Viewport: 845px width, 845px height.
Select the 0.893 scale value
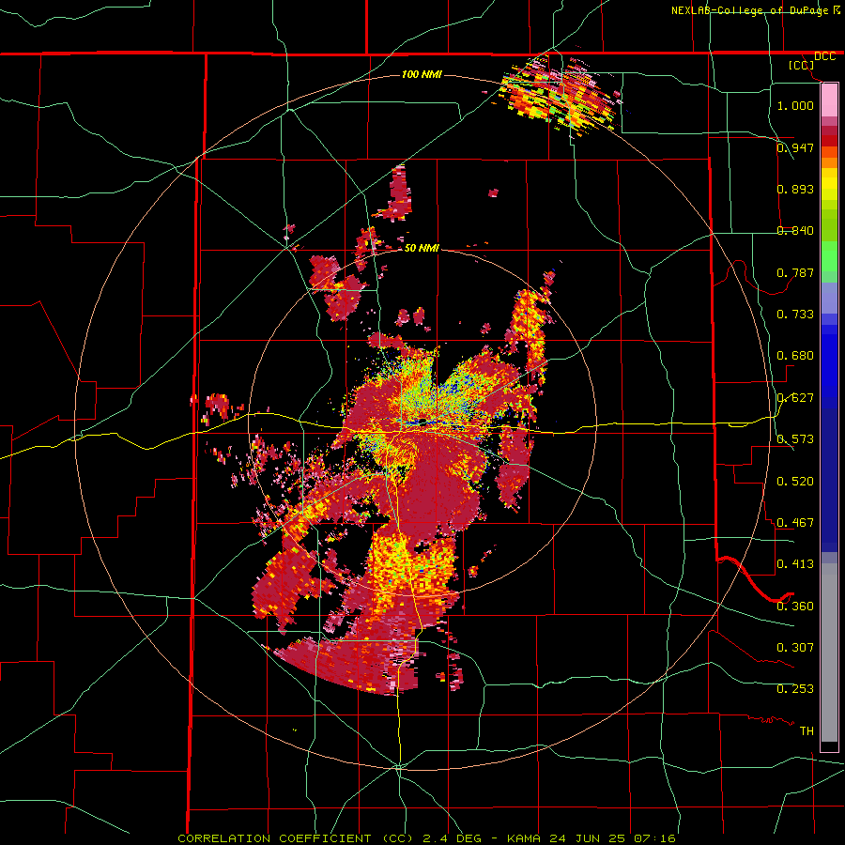click(795, 189)
